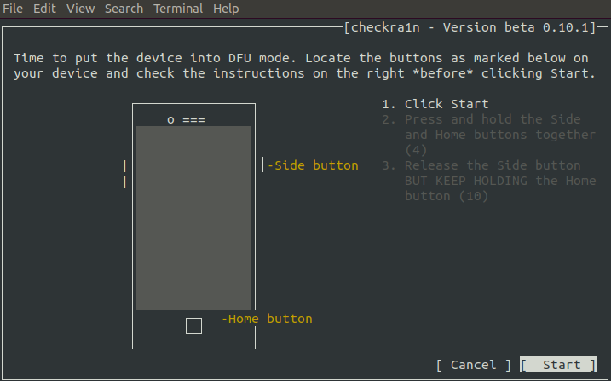Click the 'Time to put the device into DFU mode' text
Screen dimensions: 611x381
[155, 58]
